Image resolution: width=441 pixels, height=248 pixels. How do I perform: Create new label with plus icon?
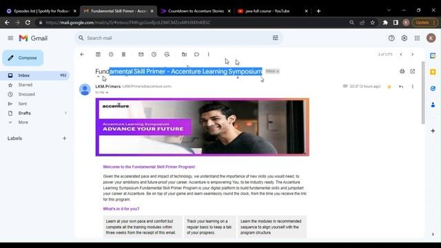pyautogui.click(x=64, y=138)
